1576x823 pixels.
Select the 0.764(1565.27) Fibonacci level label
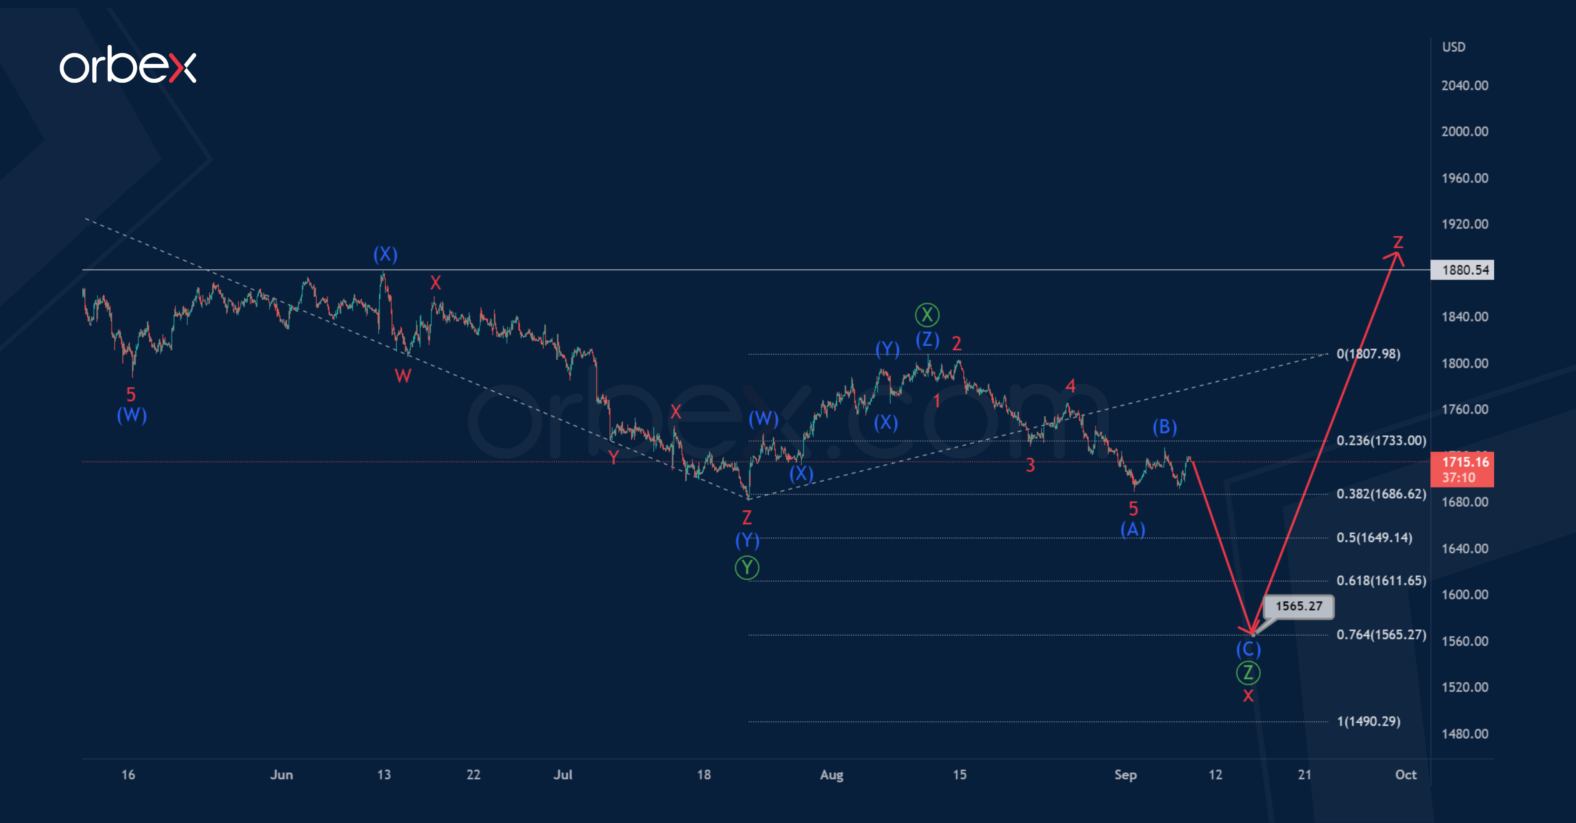point(1381,634)
